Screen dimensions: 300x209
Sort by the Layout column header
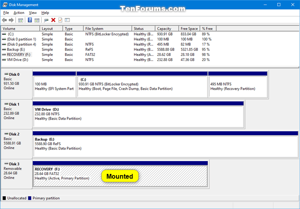pos(51,29)
